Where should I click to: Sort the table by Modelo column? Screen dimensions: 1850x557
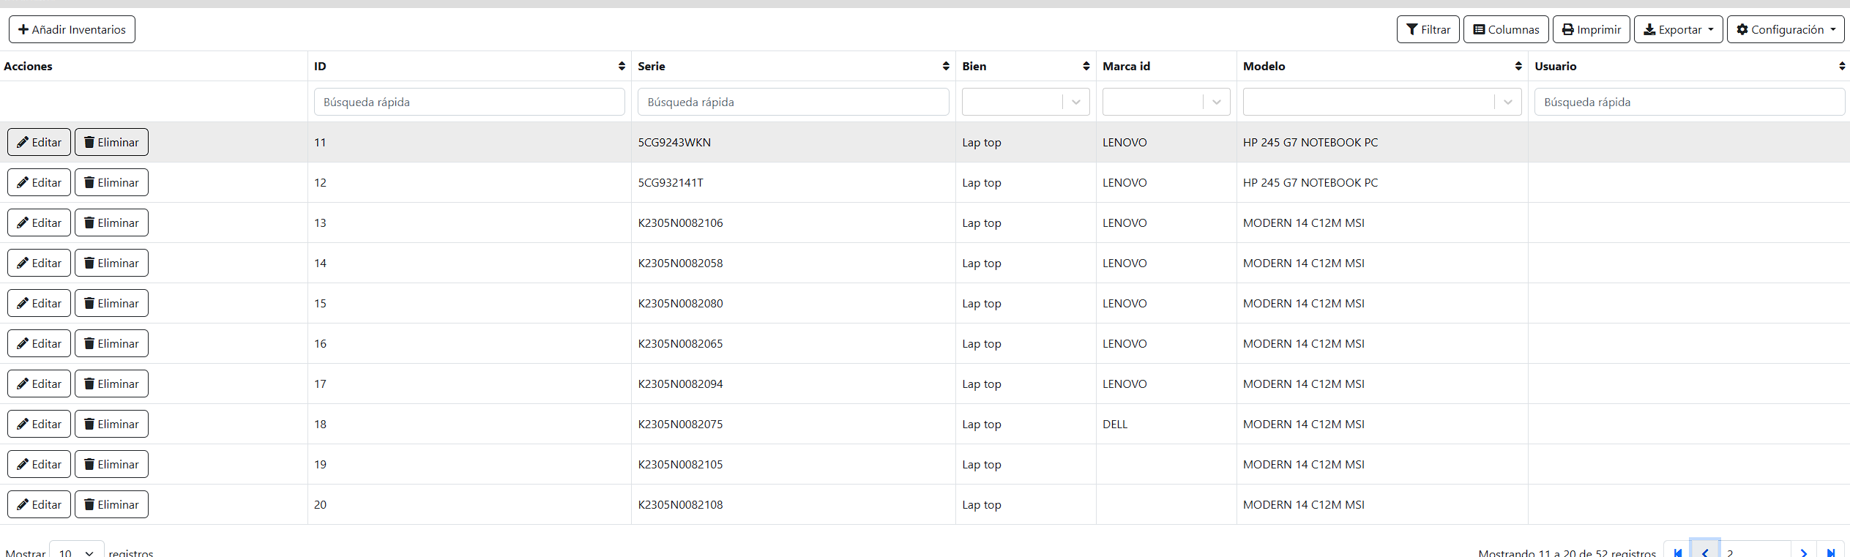1518,66
